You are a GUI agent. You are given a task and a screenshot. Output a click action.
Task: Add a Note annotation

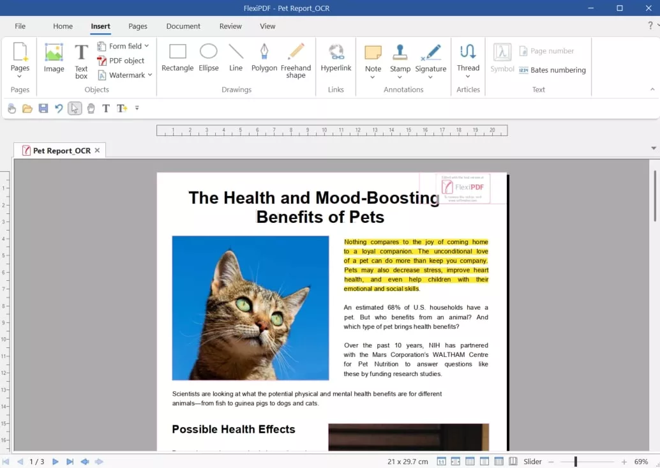point(373,57)
